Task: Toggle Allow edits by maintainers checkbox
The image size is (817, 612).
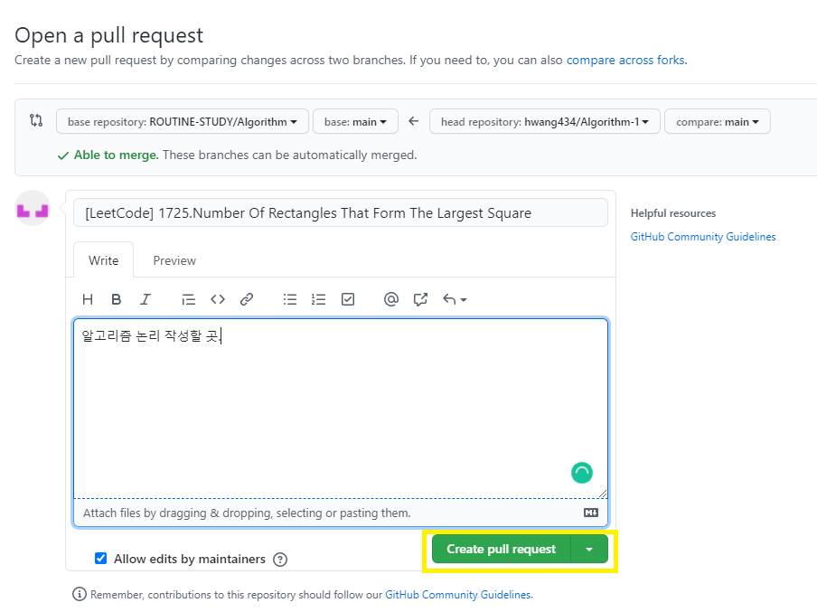Action: 100,559
